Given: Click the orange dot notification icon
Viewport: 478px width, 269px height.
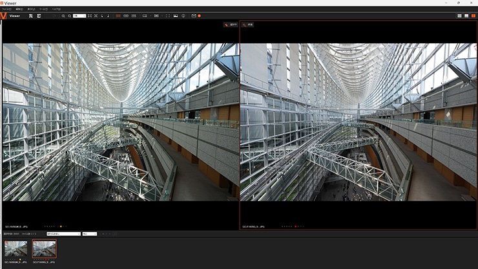Looking at the screenshot, I should 200,16.
